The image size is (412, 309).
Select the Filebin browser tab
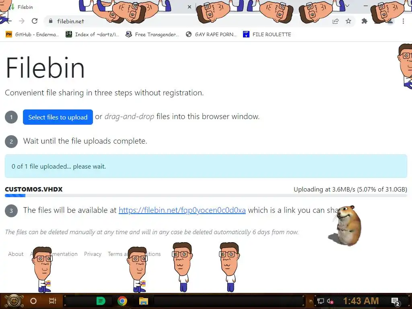[100, 7]
